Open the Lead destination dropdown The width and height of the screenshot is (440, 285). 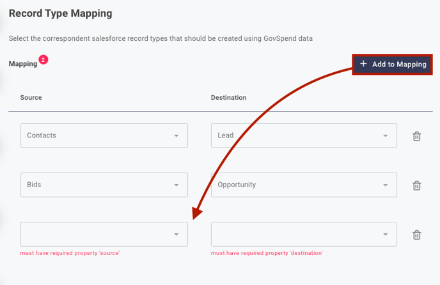(x=304, y=135)
